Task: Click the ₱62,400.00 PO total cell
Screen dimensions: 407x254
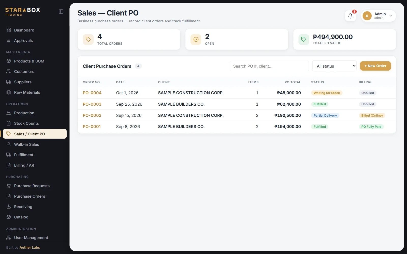Action: point(289,104)
